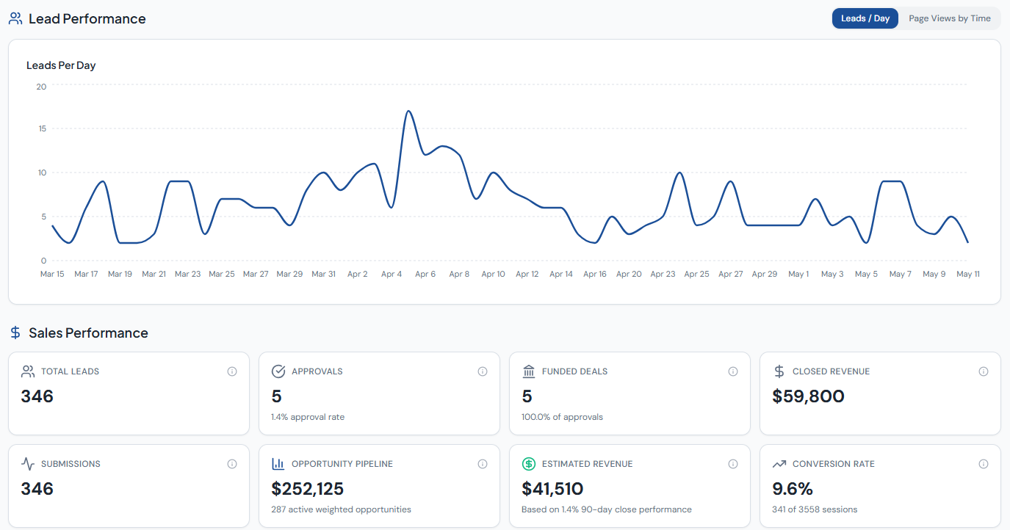This screenshot has height=530, width=1010.
Task: Click the OPPORTUNITY PIPELINE card label
Action: [x=342, y=464]
